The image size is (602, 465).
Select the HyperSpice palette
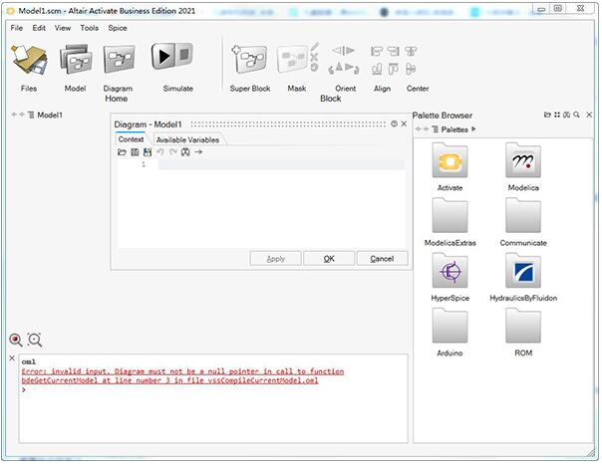tap(450, 272)
